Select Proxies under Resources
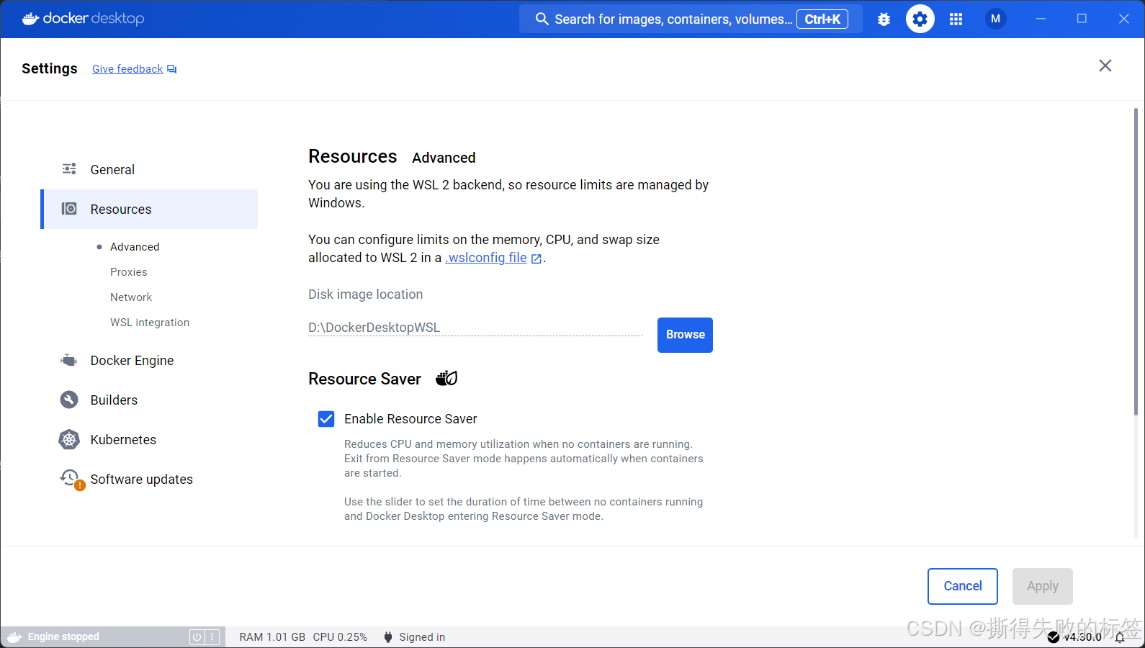Screen dimensions: 1145x648 click(129, 272)
